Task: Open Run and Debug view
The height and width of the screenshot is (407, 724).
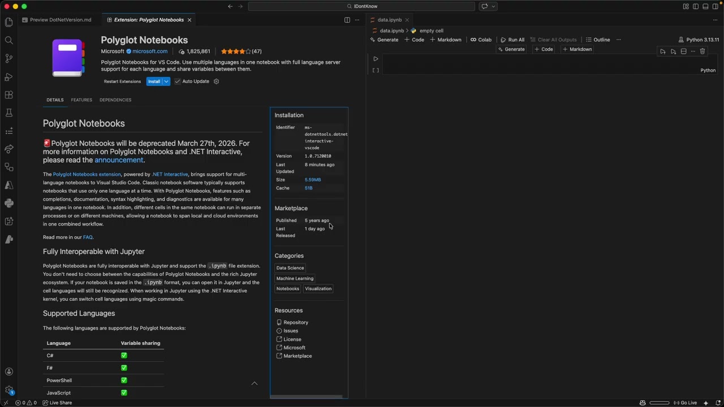Action: (x=9, y=76)
